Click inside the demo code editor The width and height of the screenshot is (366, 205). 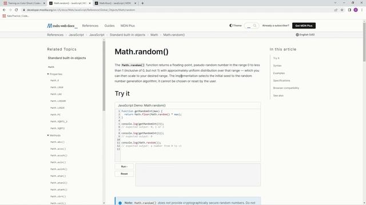(188, 136)
